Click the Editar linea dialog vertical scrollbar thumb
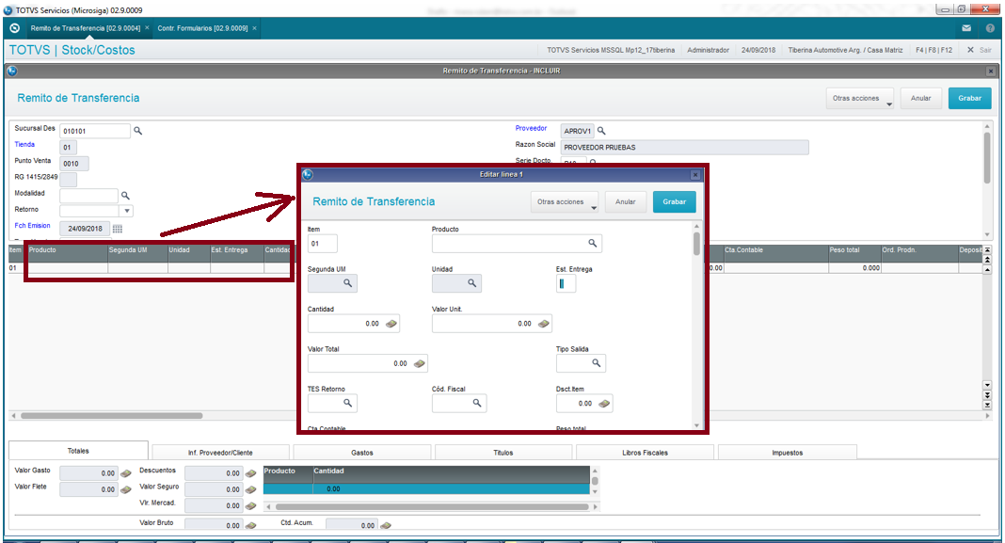The image size is (1005, 543). [x=696, y=244]
